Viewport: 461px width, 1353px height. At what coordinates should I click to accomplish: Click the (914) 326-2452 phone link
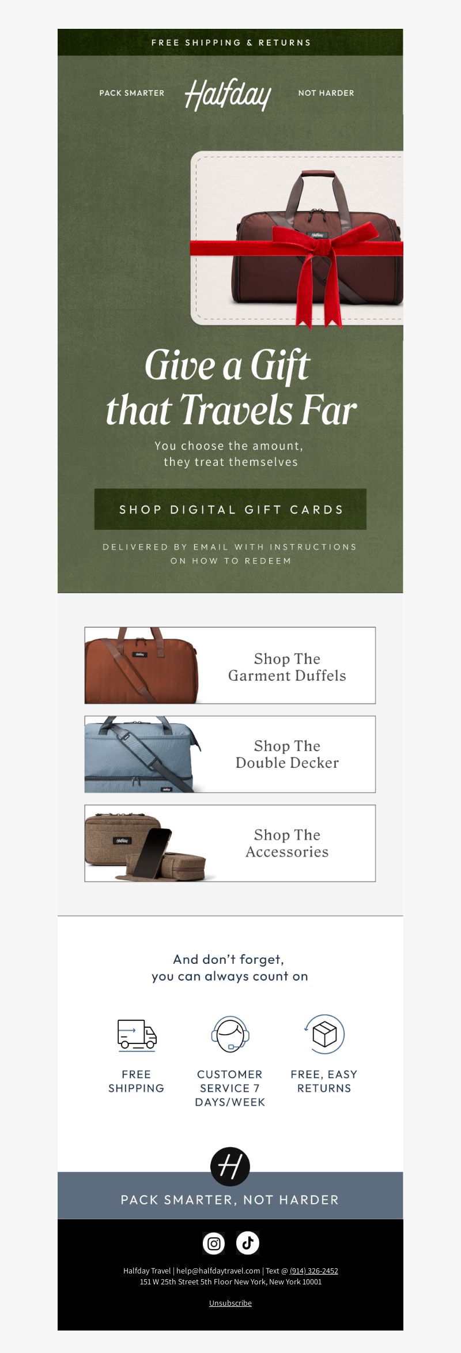coord(314,1271)
